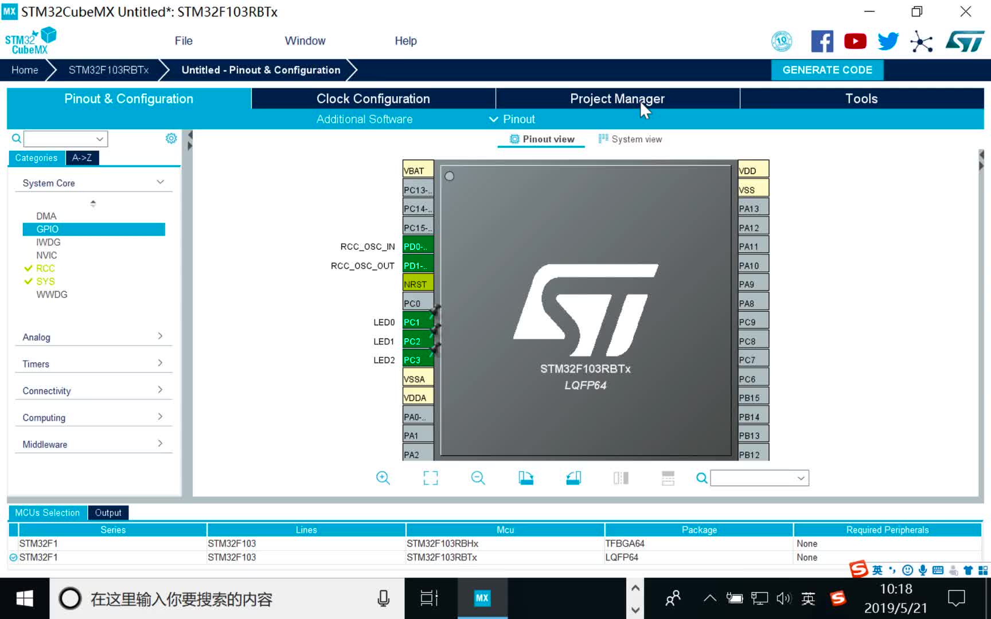The image size is (991, 619).
Task: Click the ST community network icon
Action: pyautogui.click(x=922, y=41)
